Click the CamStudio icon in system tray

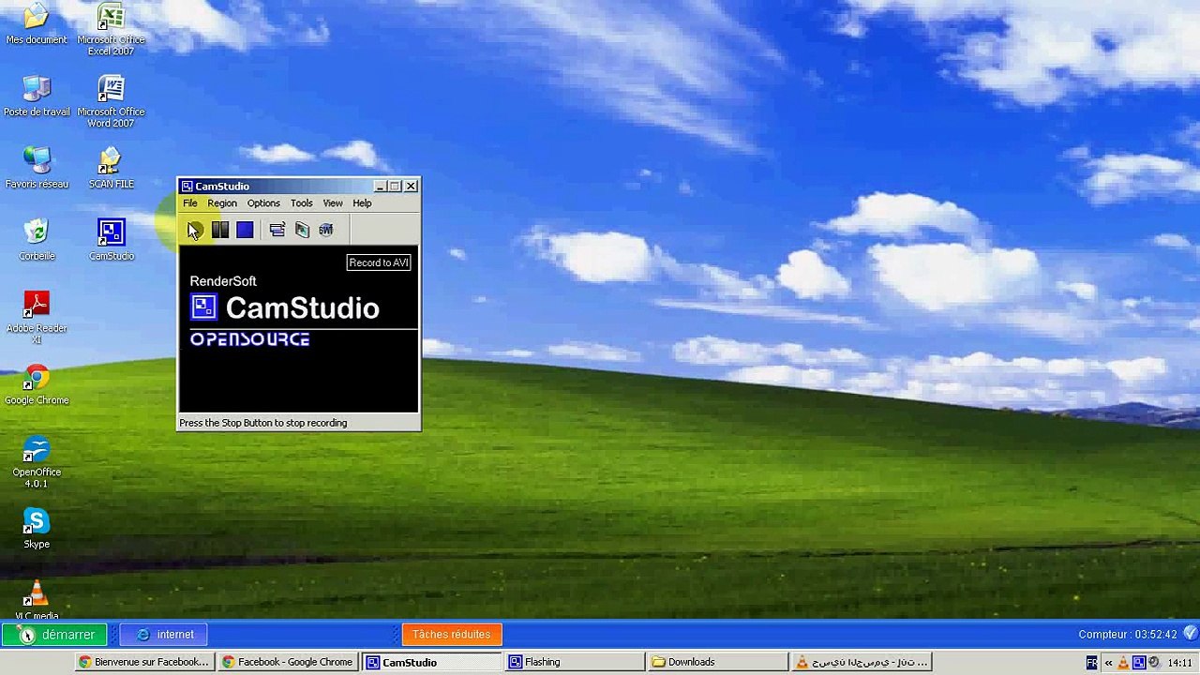[x=1139, y=663]
